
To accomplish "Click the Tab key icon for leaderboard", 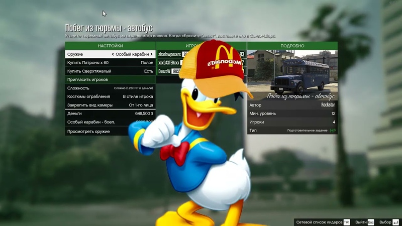I will [347, 222].
